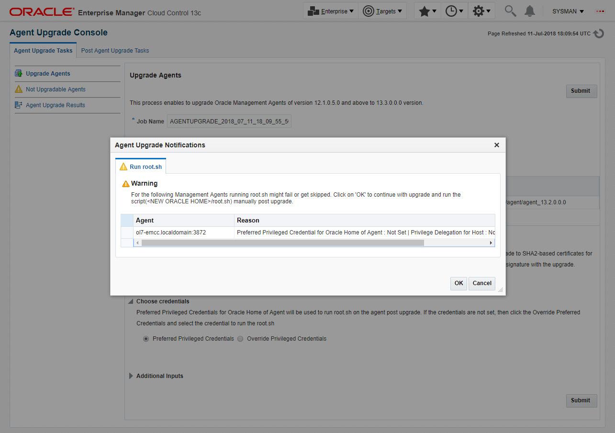Switch to Post Agent Upgrade Tasks tab
615x433 pixels.
[115, 50]
